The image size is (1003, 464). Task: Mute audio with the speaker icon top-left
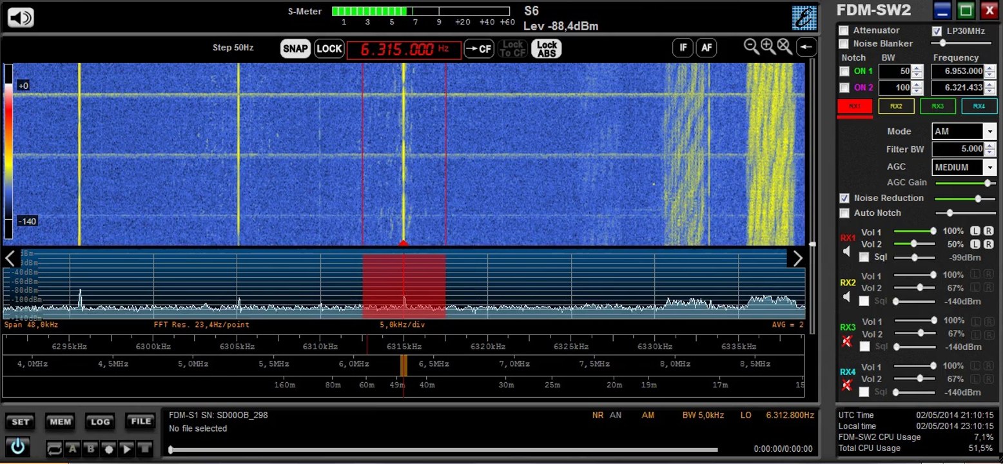coord(21,17)
